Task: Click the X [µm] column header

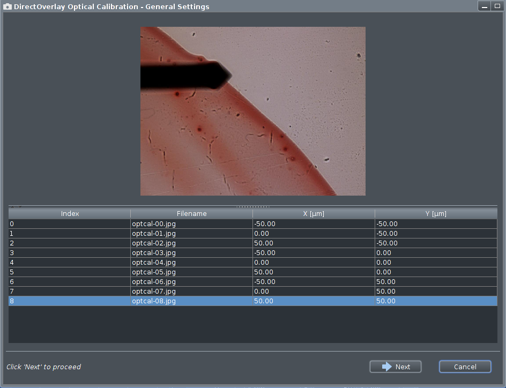Action: pyautogui.click(x=314, y=213)
